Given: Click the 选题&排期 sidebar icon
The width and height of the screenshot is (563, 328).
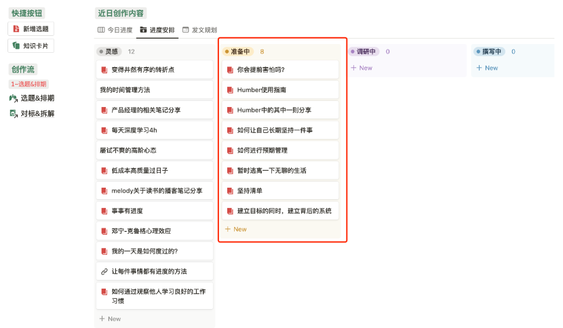Looking at the screenshot, I should pyautogui.click(x=14, y=98).
